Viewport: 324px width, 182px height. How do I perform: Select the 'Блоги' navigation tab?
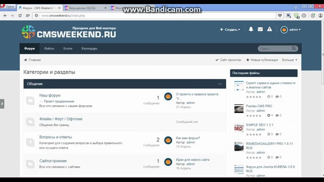click(68, 49)
